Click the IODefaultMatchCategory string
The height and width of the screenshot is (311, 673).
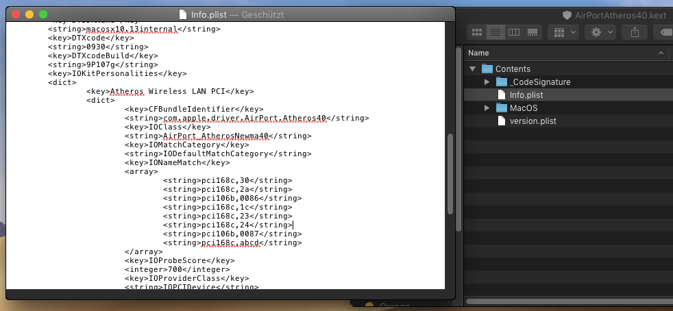click(x=218, y=153)
